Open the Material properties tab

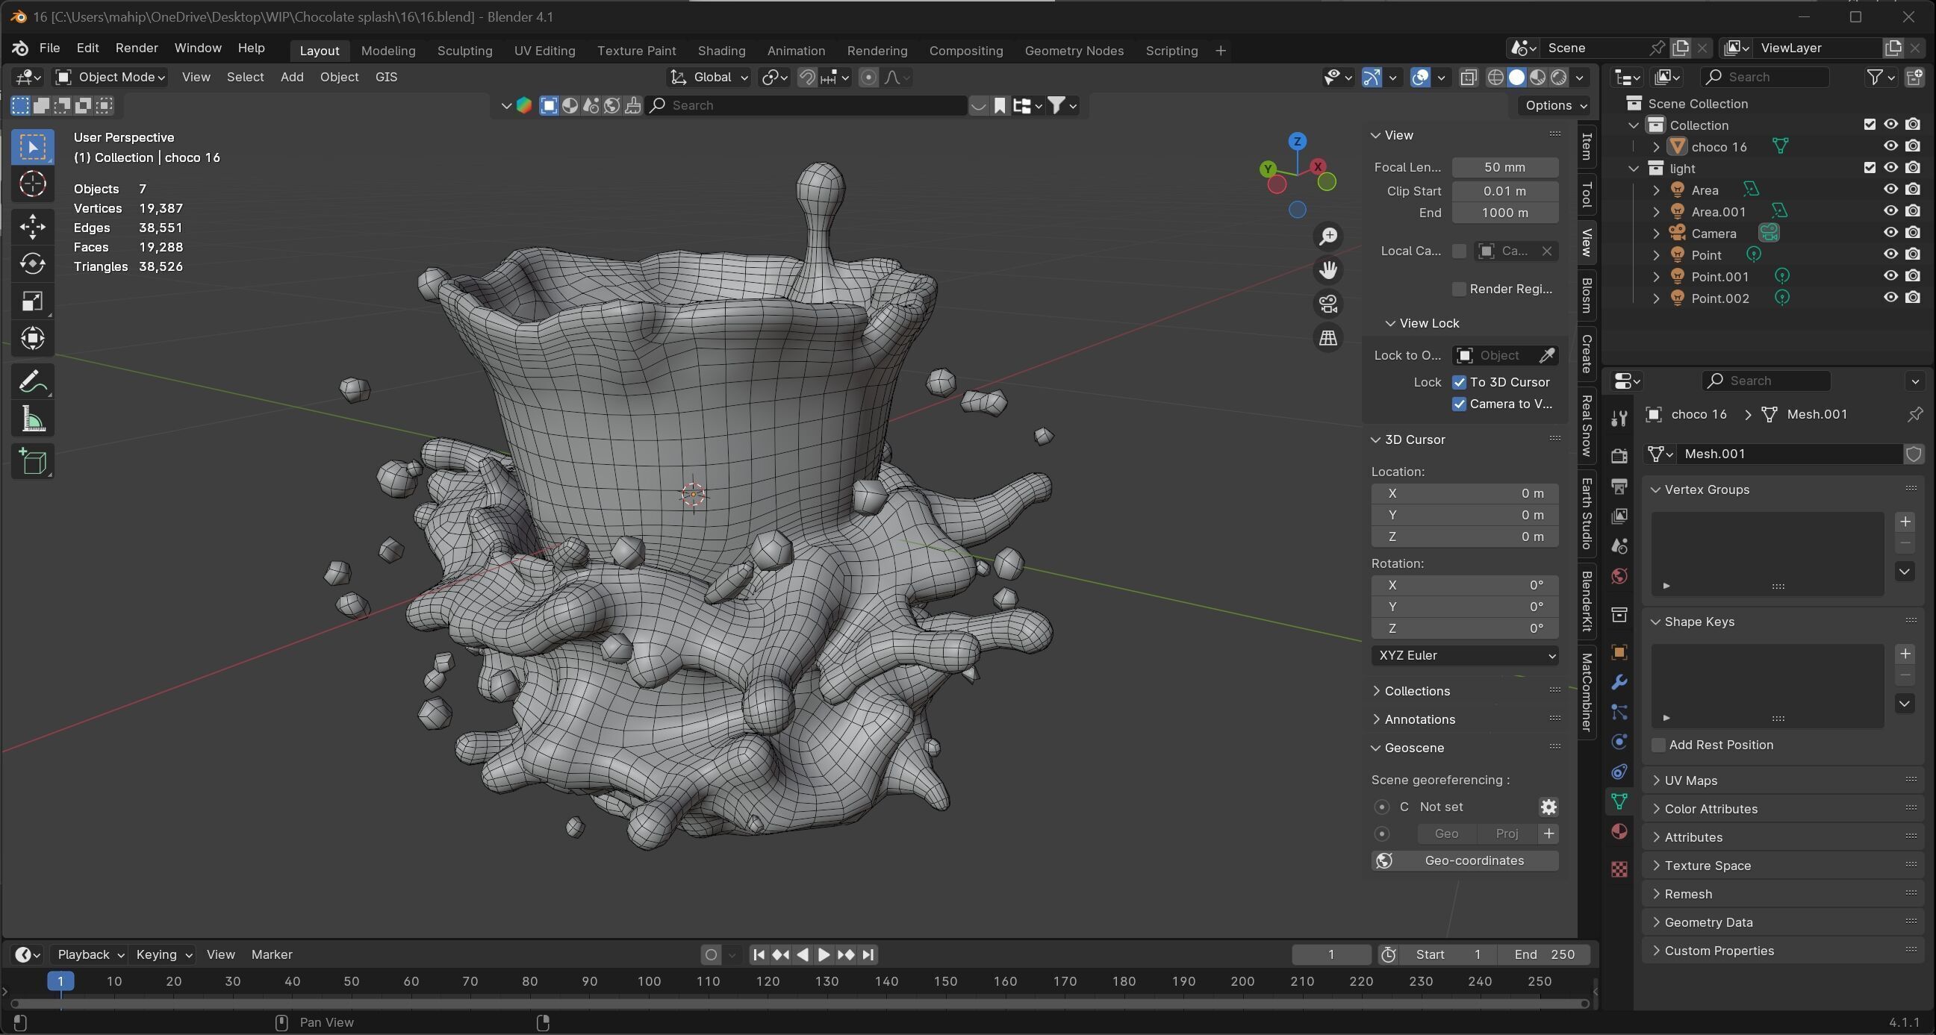[x=1619, y=831]
